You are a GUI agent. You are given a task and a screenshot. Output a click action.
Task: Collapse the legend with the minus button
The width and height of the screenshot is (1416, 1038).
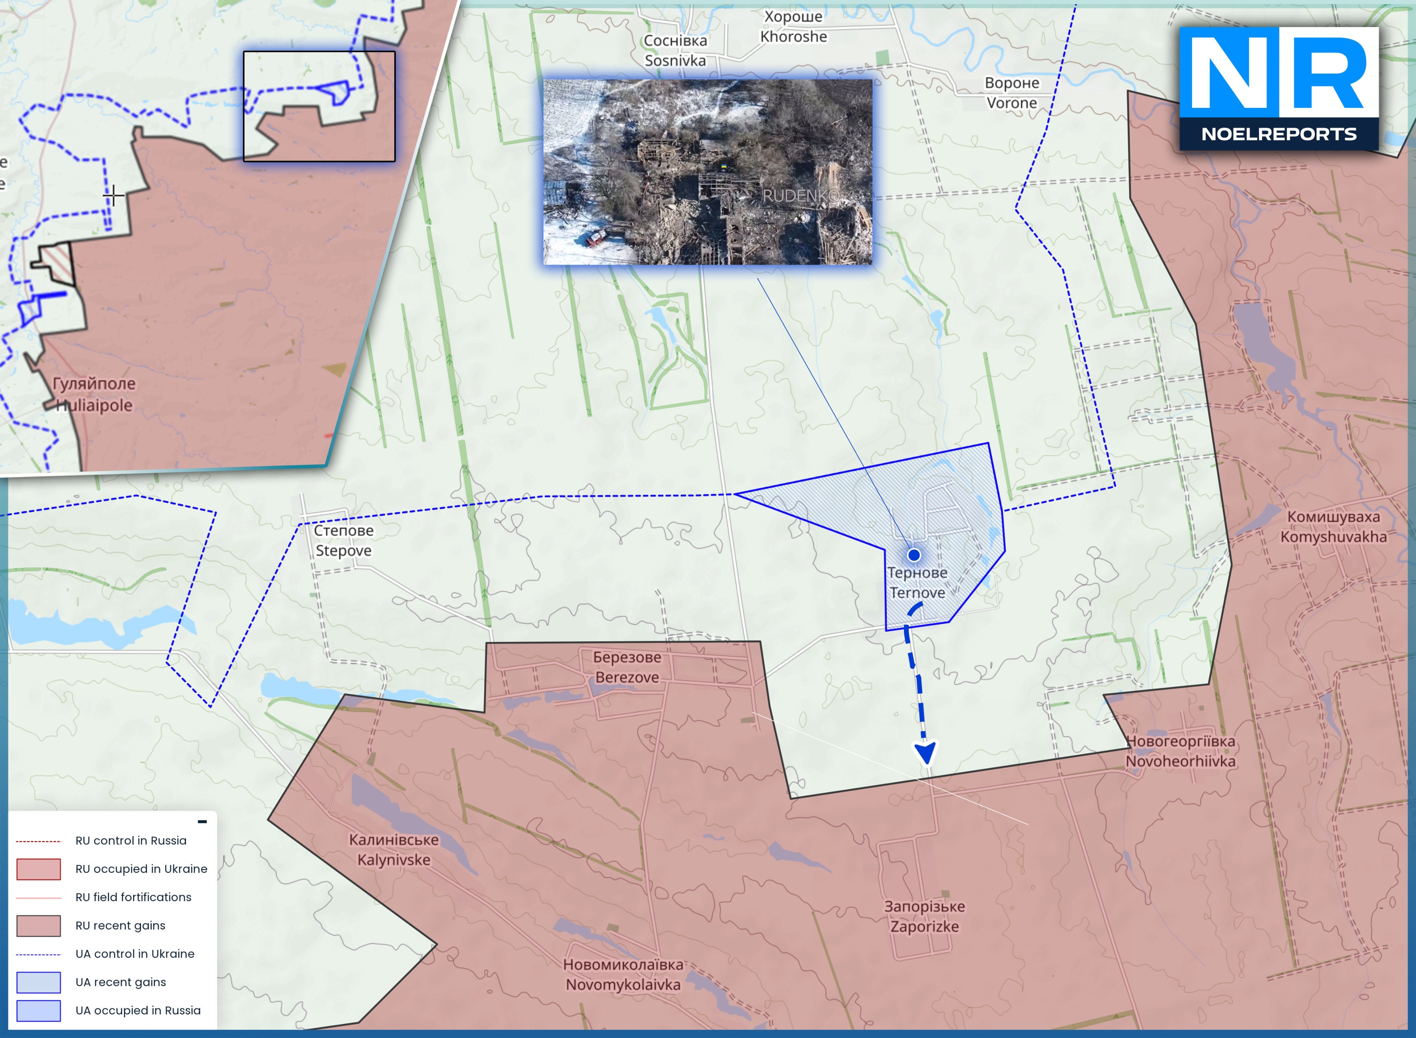202,822
